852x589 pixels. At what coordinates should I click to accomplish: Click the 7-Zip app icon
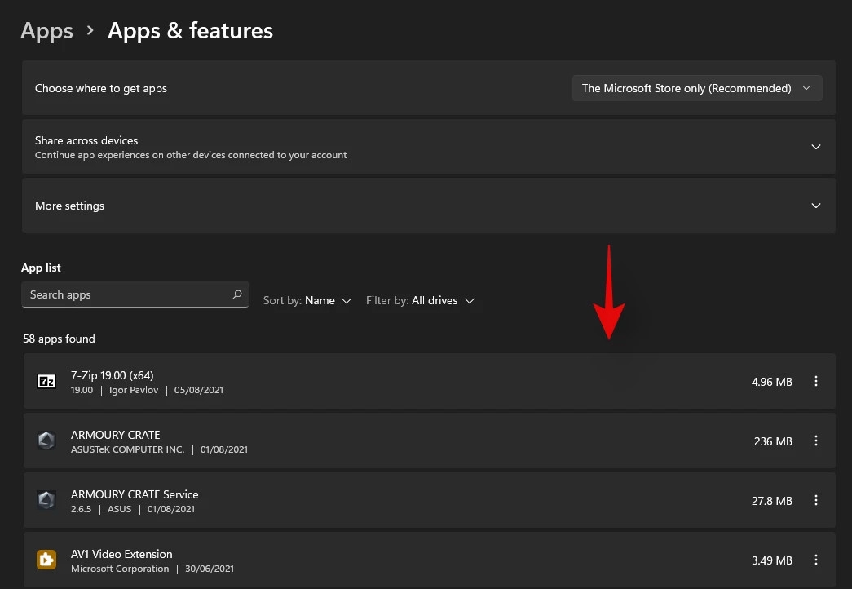(46, 381)
